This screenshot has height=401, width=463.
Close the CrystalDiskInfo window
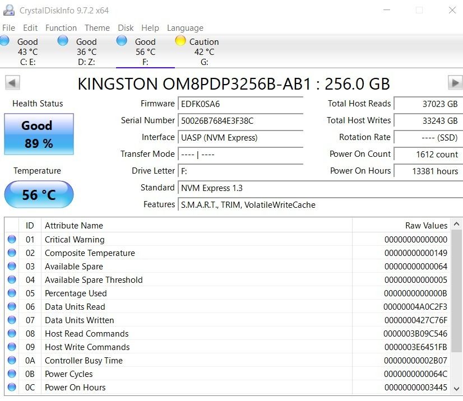(x=452, y=10)
